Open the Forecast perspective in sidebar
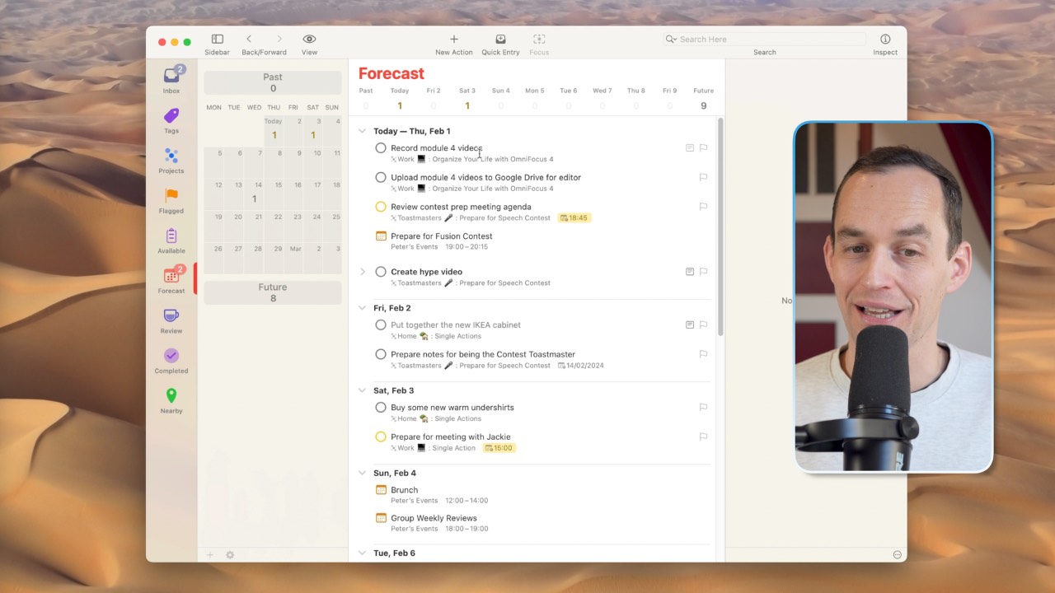The height and width of the screenshot is (593, 1055). pos(171,280)
